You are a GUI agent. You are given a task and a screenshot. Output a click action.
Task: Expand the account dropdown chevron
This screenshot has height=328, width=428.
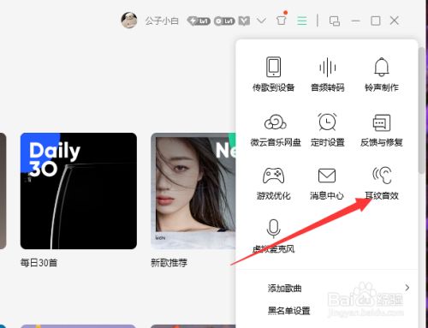coord(261,21)
